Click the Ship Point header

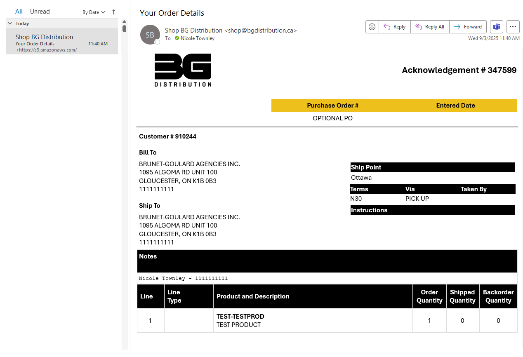[432, 167]
